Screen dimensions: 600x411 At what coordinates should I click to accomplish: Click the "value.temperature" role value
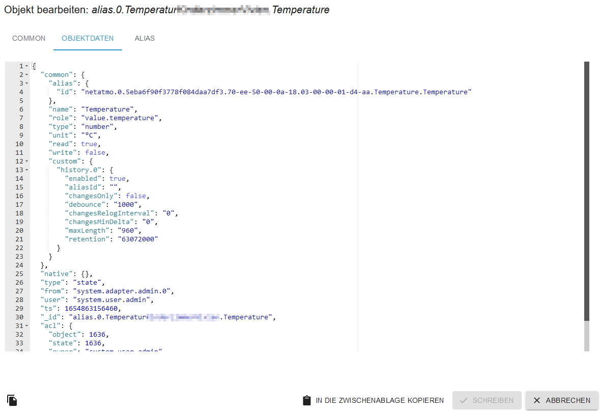[x=120, y=118]
